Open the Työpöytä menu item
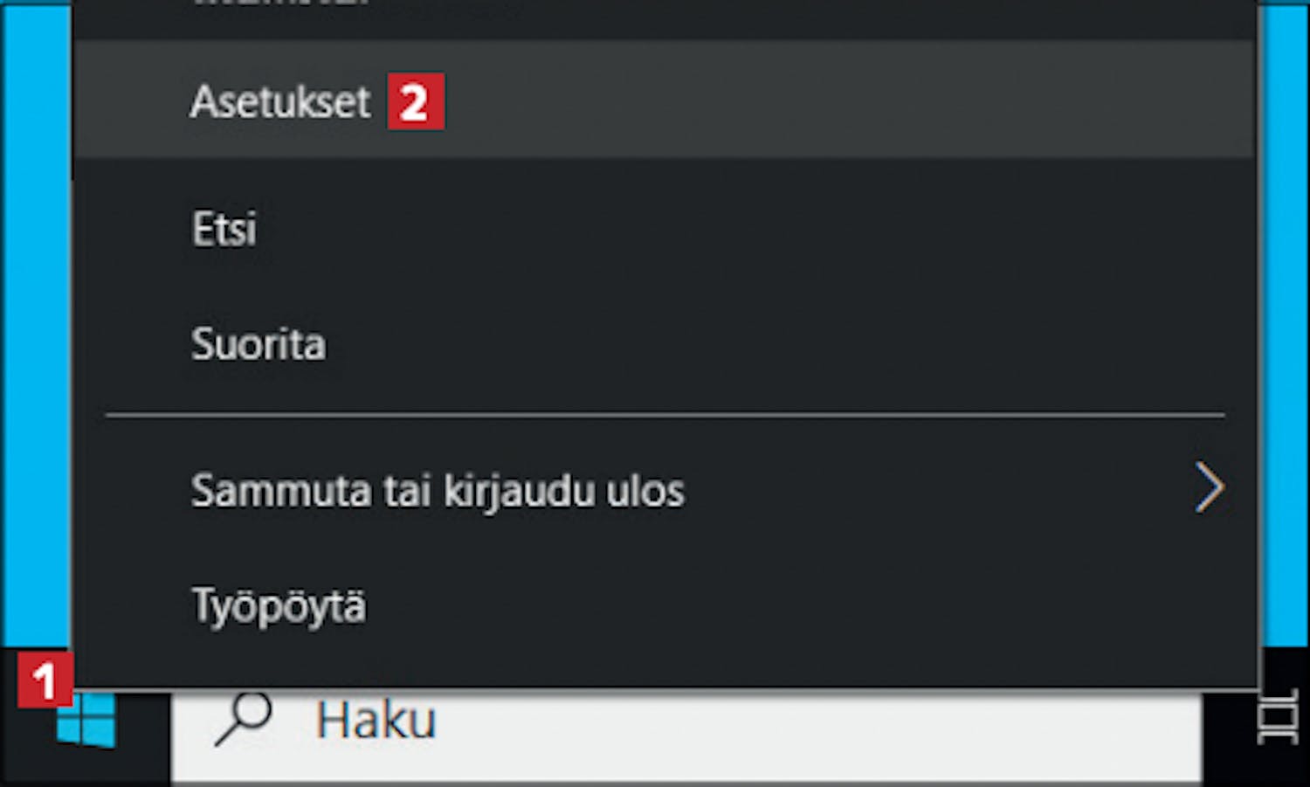 pos(279,606)
